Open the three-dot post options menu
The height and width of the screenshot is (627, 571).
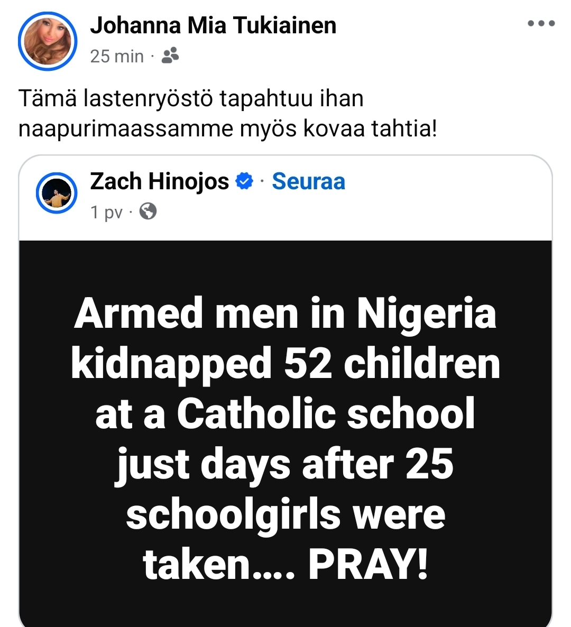pyautogui.click(x=541, y=23)
